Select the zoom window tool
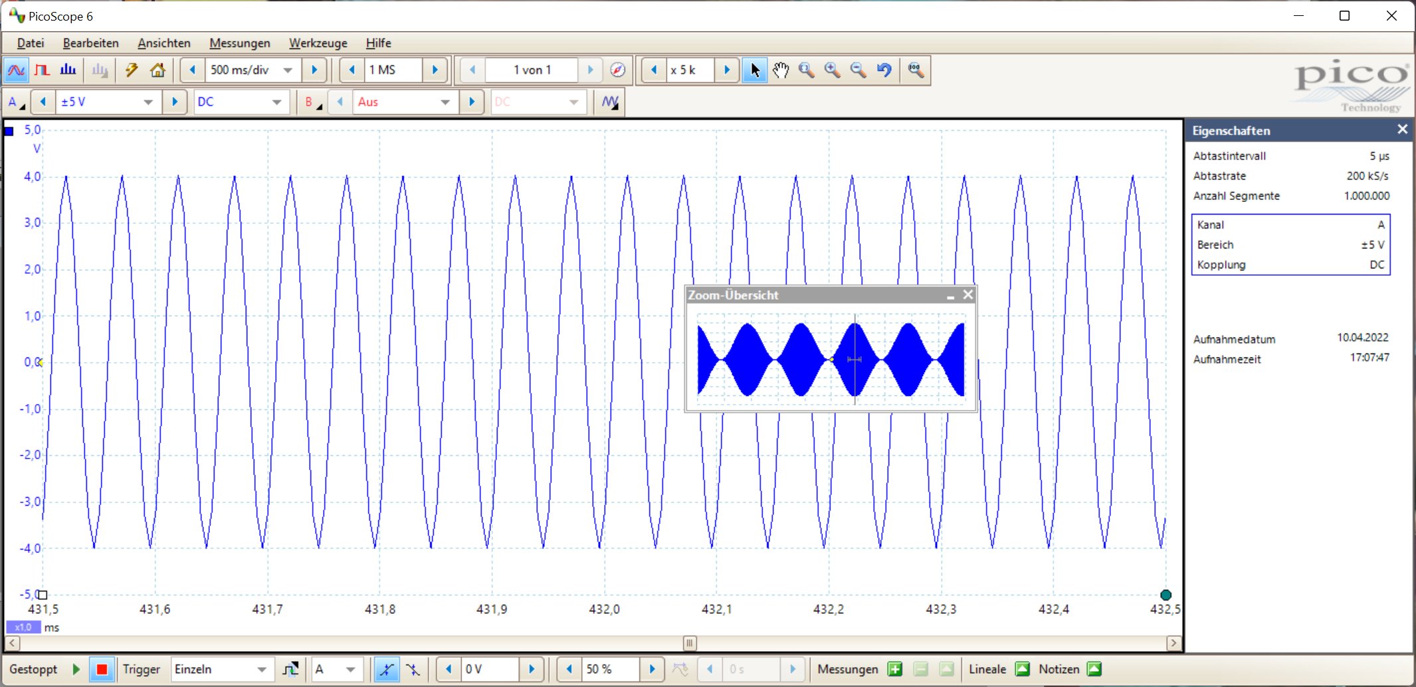 807,70
